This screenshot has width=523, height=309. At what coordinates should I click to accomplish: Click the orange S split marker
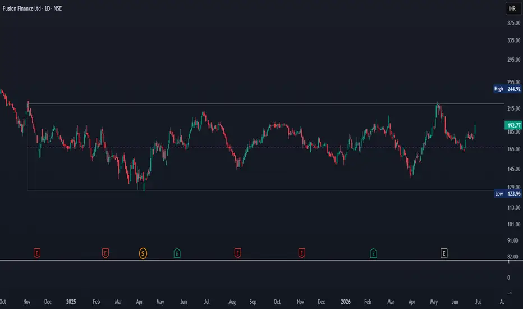coord(143,253)
